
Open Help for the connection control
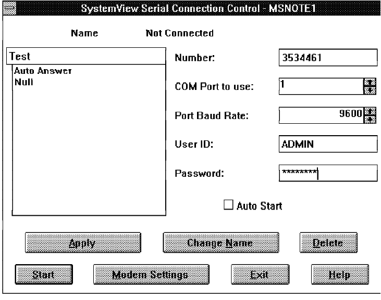pos(340,275)
